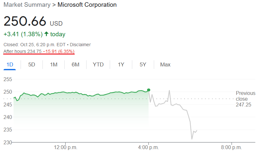The image size is (260, 152).
Task: Click the green up arrow icon
Action: click(46, 34)
